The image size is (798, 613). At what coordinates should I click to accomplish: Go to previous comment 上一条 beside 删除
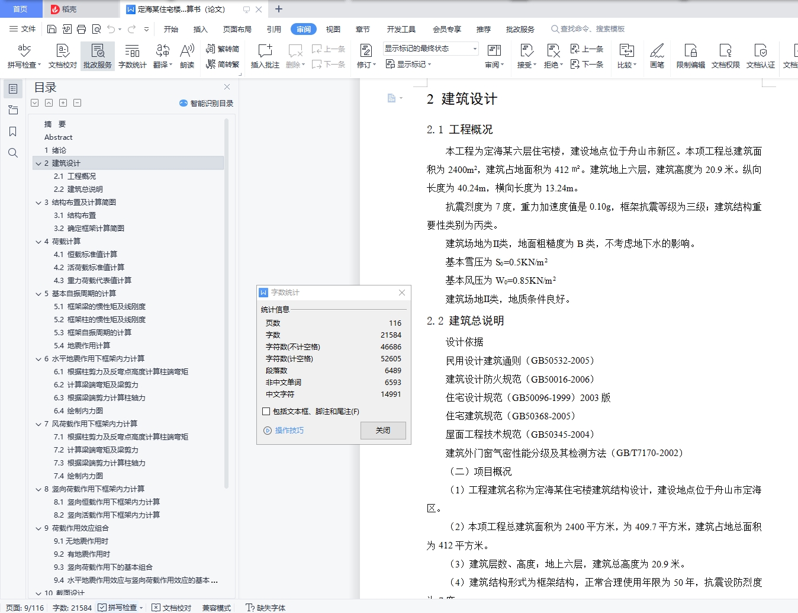tap(329, 49)
